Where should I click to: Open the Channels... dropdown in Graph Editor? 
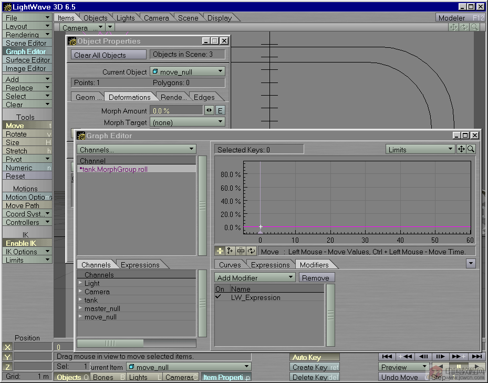[x=137, y=149]
